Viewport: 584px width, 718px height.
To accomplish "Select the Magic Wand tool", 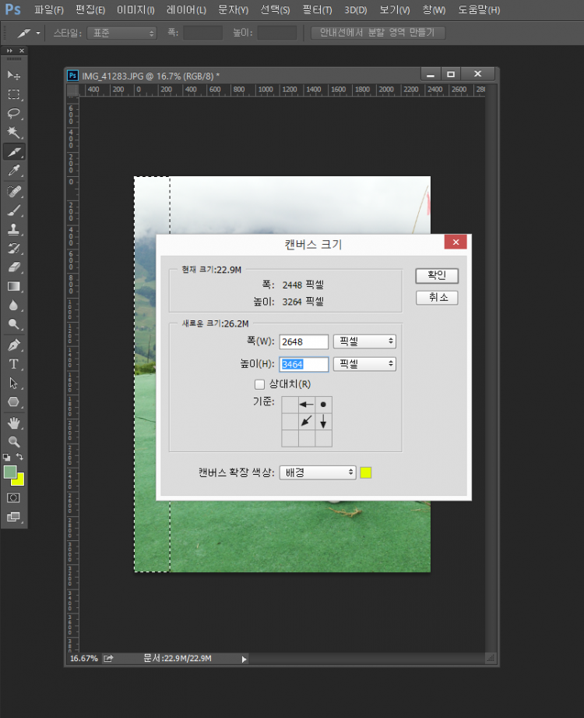I will tap(14, 133).
